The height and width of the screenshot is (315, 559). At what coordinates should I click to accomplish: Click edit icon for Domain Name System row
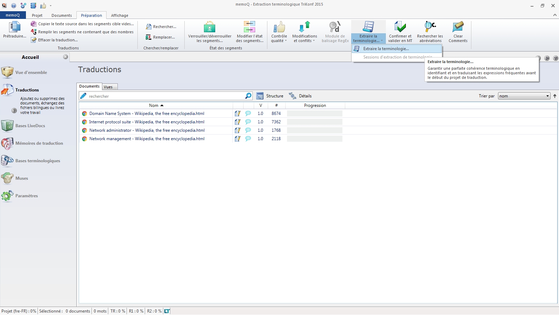[x=238, y=114]
